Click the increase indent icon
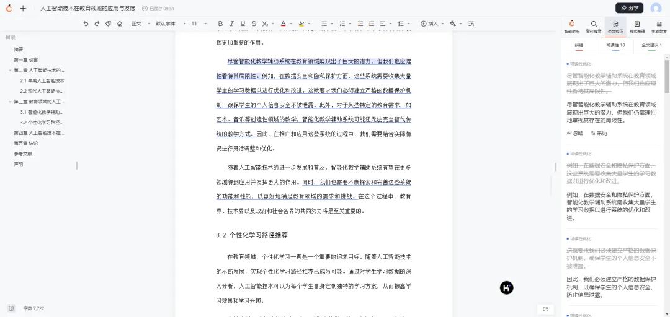The height and width of the screenshot is (317, 670). pos(372,24)
